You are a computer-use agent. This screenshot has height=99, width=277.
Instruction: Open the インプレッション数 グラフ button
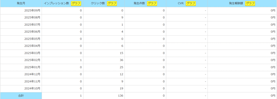76,3
